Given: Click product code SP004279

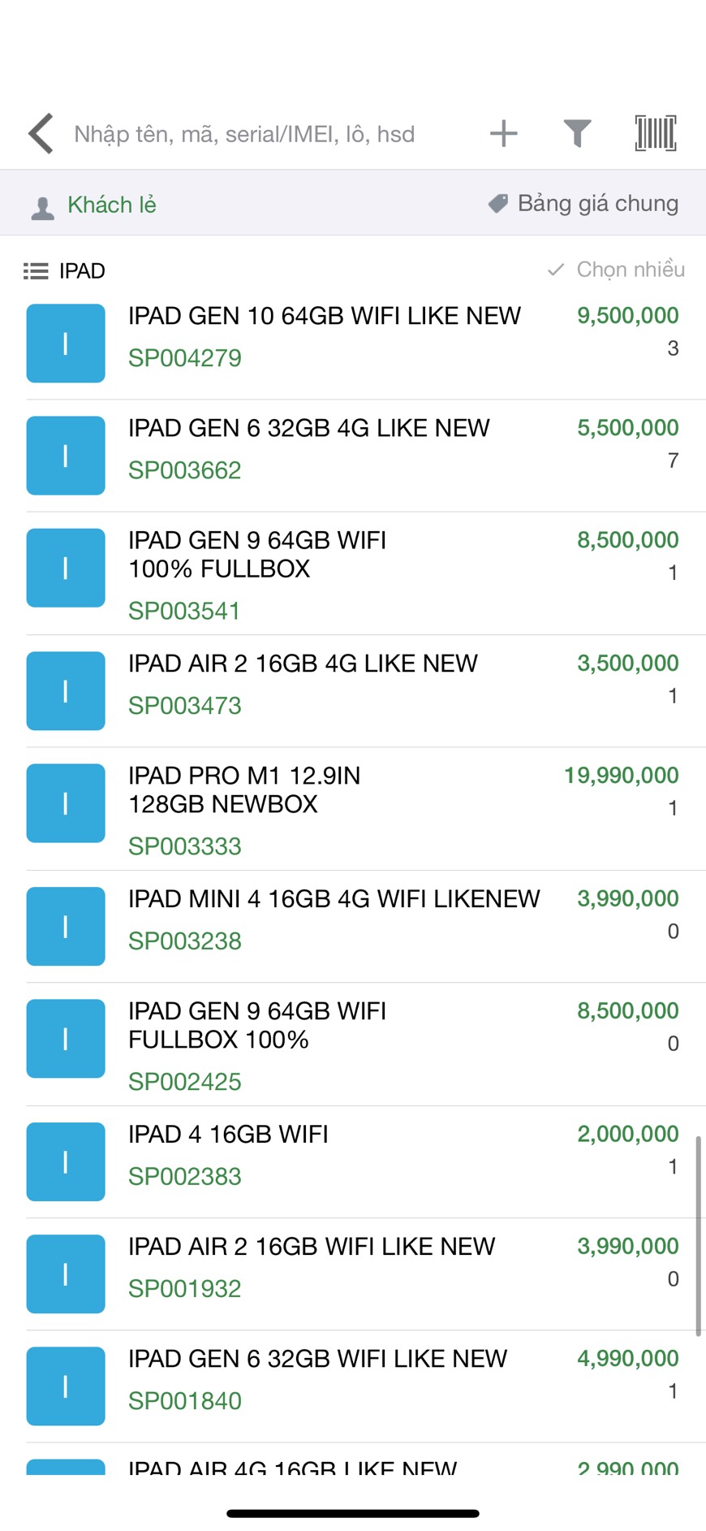Looking at the screenshot, I should pos(185,358).
